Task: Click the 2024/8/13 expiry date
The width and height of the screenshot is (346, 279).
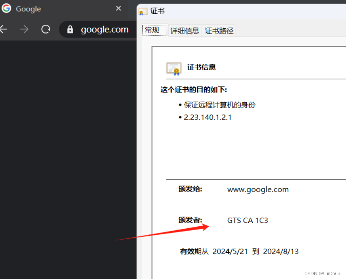Action: coord(281,252)
